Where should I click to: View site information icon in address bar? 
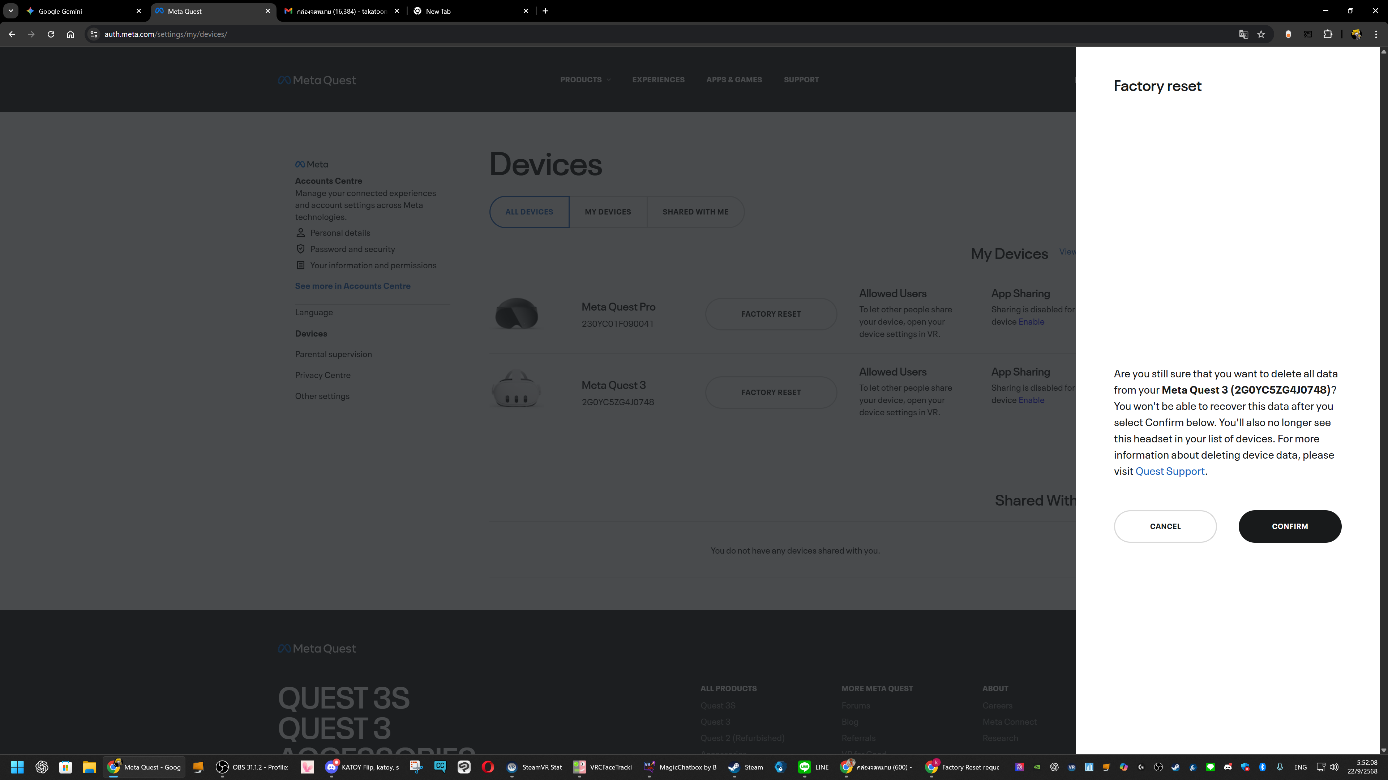[x=94, y=34]
